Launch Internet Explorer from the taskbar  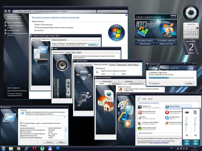(27, 148)
